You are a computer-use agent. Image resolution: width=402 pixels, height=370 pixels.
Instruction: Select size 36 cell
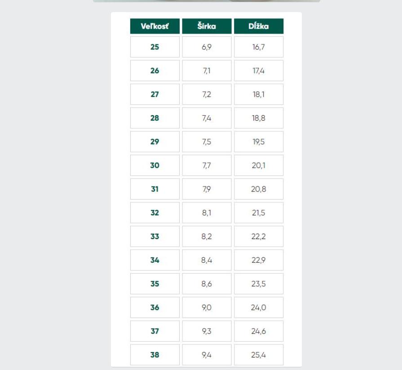(155, 308)
